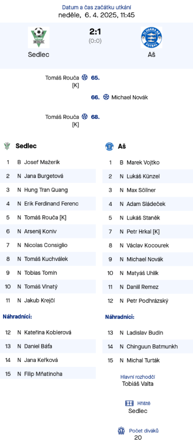Viewport: 193px width, 444px height.
Task: Open player Petr Hrkal [K]
Action: [x=143, y=232]
